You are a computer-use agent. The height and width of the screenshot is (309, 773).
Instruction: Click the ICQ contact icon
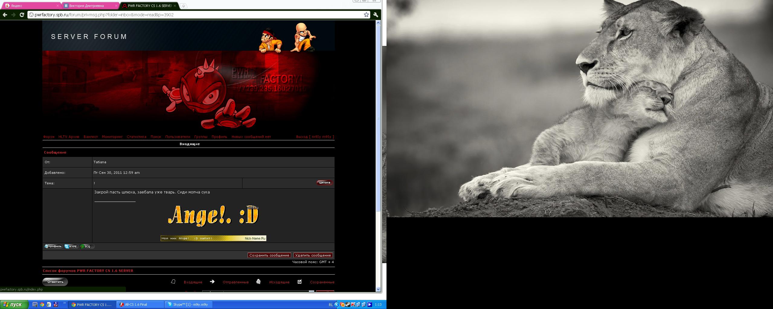87,247
